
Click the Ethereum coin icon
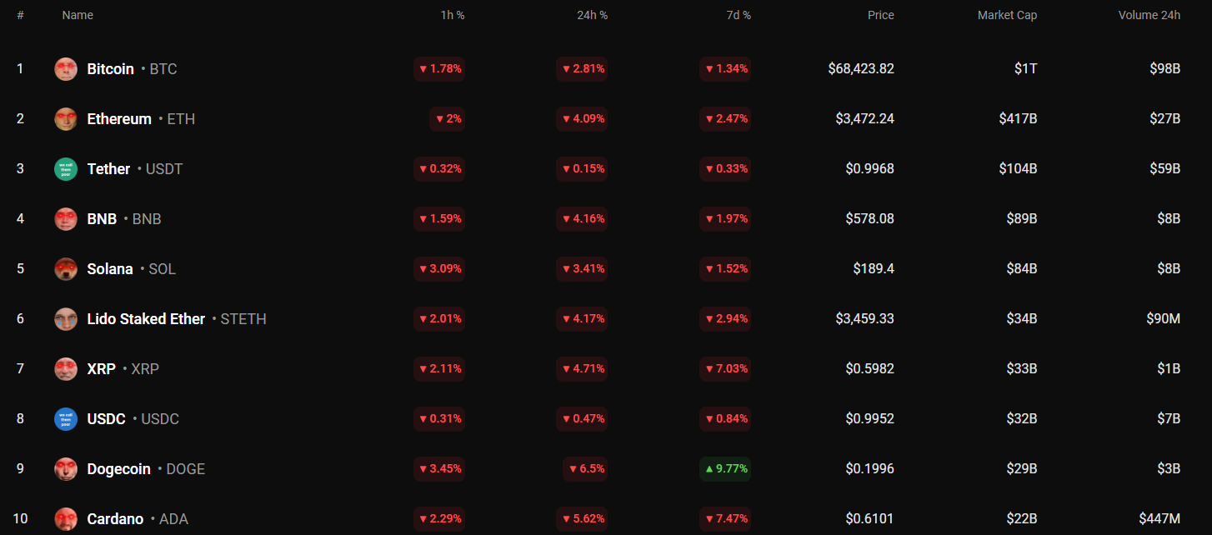[66, 119]
